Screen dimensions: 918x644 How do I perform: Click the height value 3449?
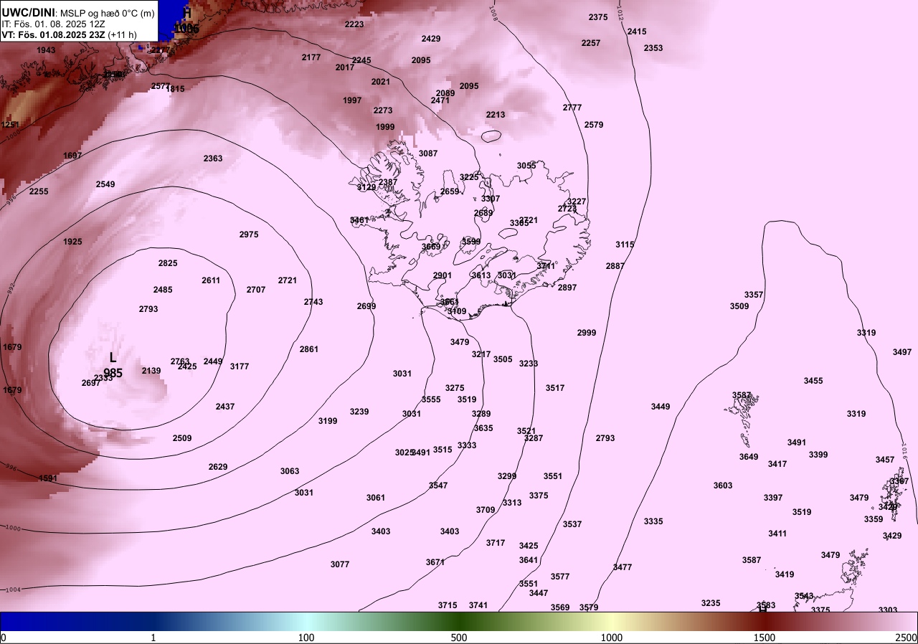tap(661, 407)
